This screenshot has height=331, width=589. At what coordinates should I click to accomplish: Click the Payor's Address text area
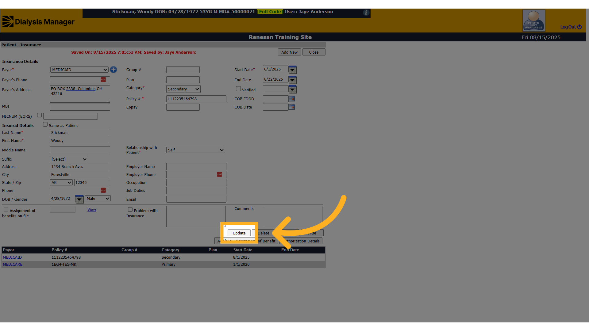pyautogui.click(x=80, y=94)
